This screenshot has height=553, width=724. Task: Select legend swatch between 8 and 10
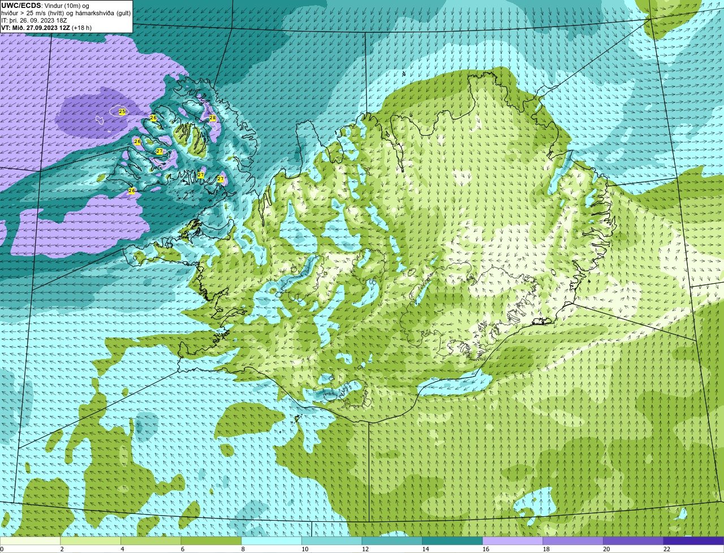pos(271,541)
